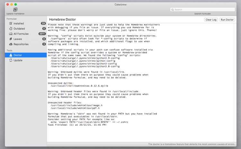
Task: Click the Outdated clock icon in sidebar
Action: [11, 29]
